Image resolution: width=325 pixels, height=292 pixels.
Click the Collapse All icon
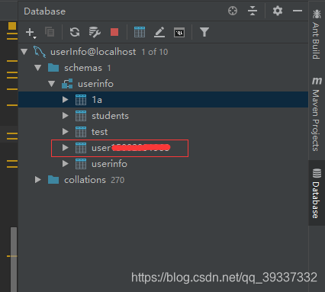click(253, 11)
